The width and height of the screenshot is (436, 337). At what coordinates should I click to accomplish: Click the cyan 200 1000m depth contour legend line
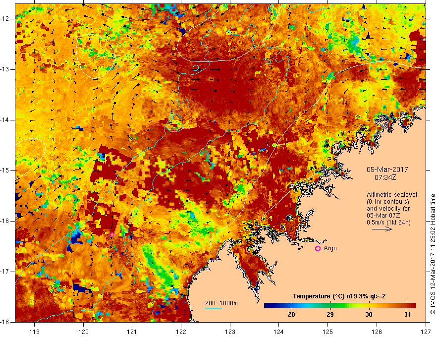[213, 308]
